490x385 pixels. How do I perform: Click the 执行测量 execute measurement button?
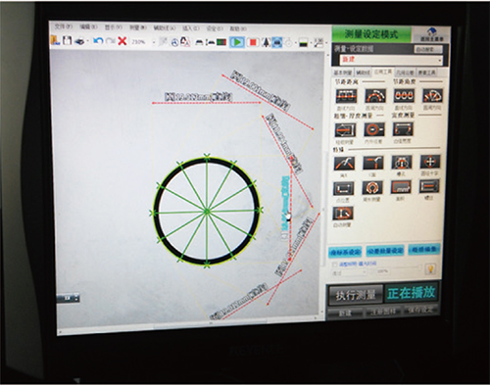[355, 295]
